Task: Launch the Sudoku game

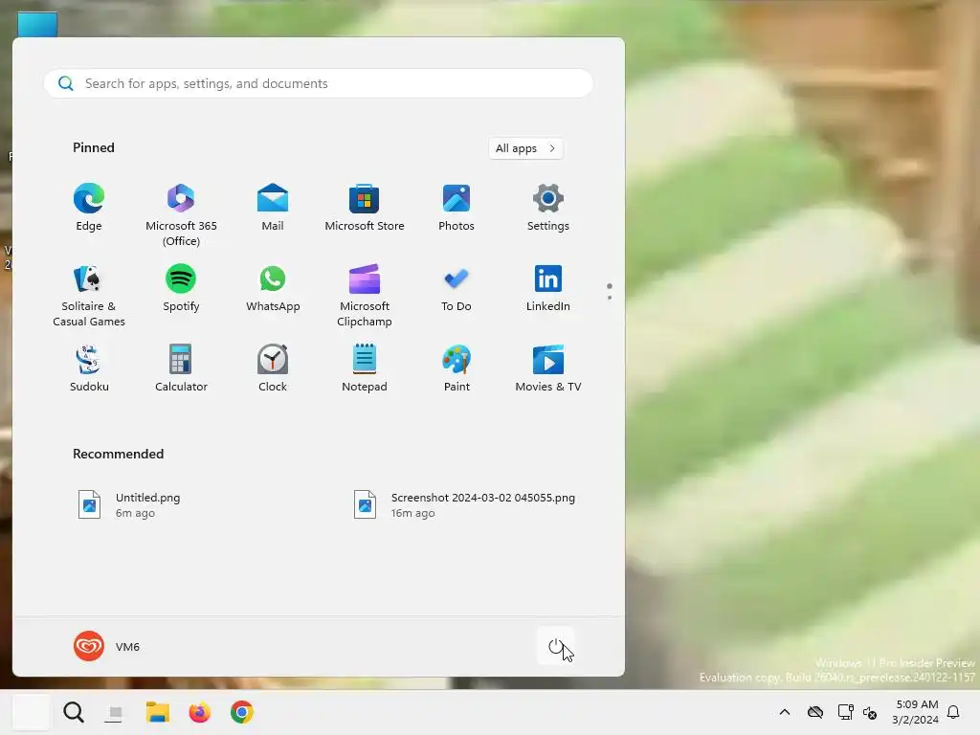Action: pos(89,368)
